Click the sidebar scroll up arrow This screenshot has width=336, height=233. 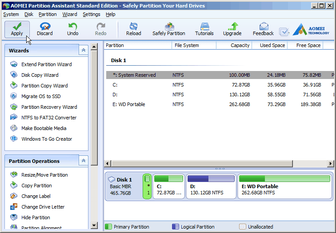(x=94, y=47)
